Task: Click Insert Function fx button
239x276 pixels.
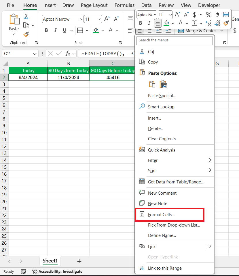Action: [x=68, y=53]
